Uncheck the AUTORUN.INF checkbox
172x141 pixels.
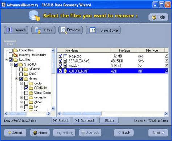61,71
